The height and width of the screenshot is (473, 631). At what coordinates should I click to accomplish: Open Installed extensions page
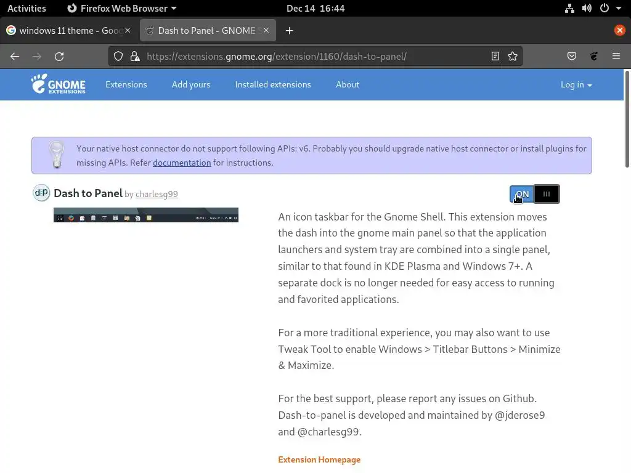point(273,84)
